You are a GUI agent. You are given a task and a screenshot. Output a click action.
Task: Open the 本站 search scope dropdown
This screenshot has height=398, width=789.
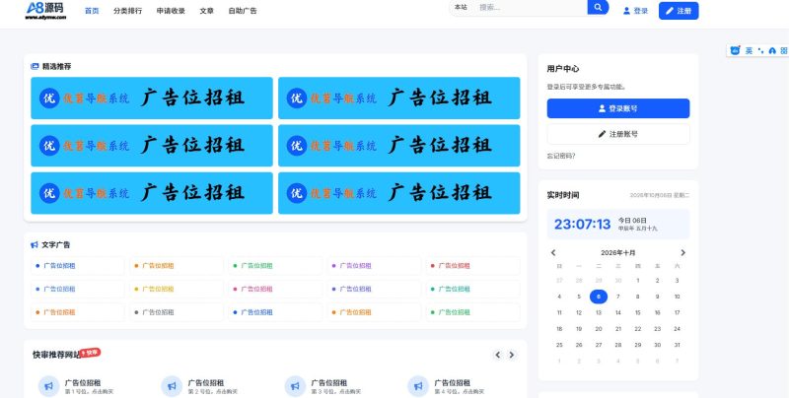click(461, 7)
